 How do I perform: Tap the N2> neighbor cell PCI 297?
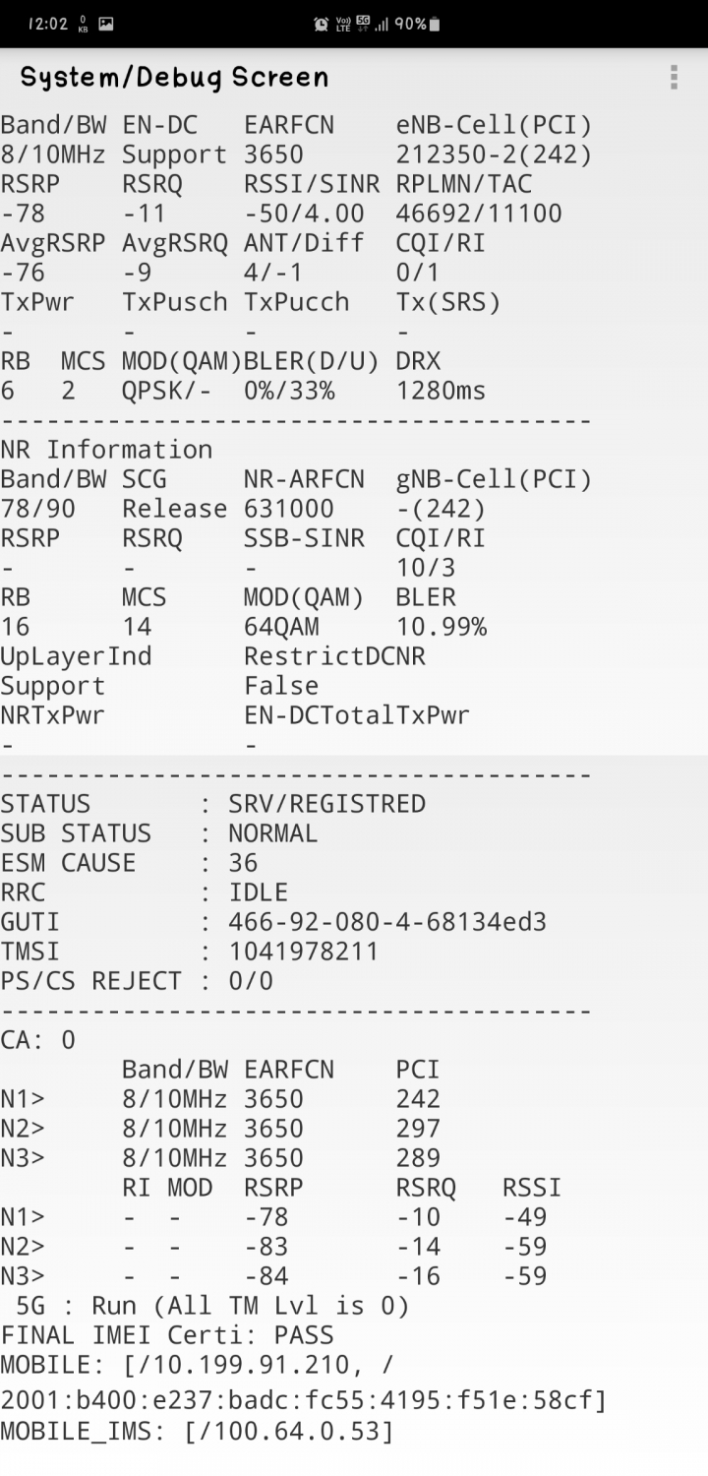pos(418,1129)
